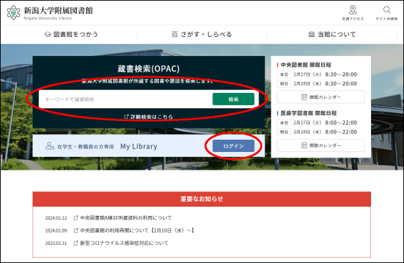Click the 在学生・教職員の方専用 label
This screenshot has height=263, width=404.
tap(86, 147)
